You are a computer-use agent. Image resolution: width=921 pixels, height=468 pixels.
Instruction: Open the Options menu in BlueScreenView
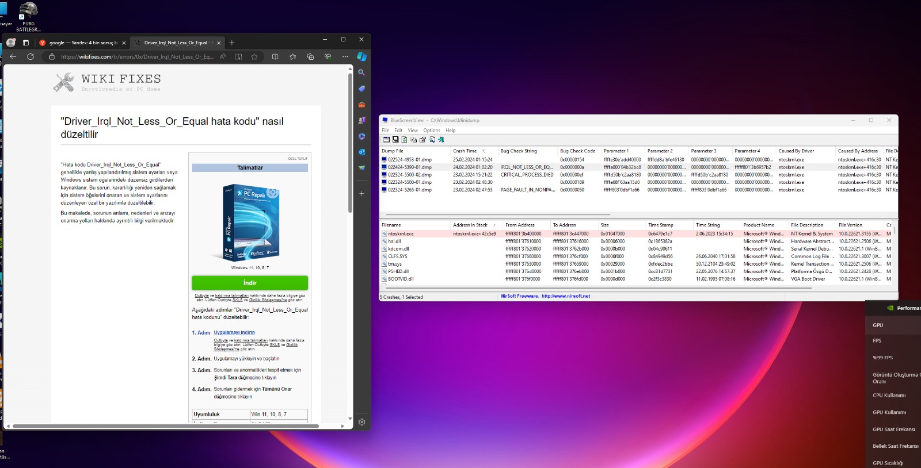coord(432,131)
